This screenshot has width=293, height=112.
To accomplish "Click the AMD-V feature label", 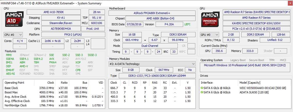I will coord(24,66).
